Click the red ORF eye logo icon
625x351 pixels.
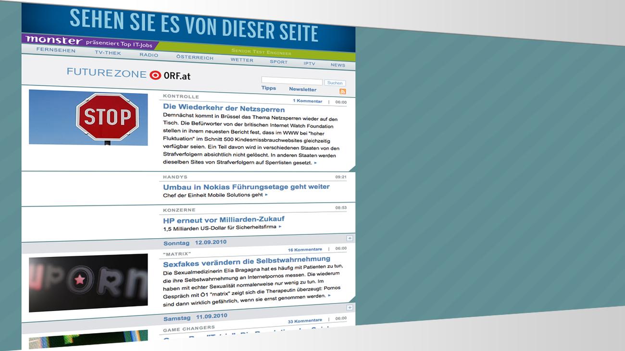point(155,74)
